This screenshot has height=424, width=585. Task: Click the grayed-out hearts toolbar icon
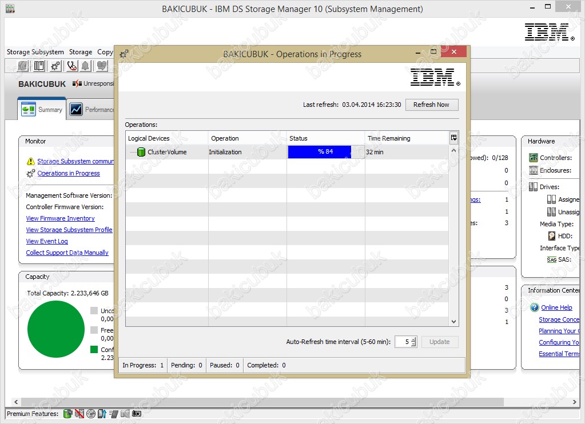(x=101, y=66)
